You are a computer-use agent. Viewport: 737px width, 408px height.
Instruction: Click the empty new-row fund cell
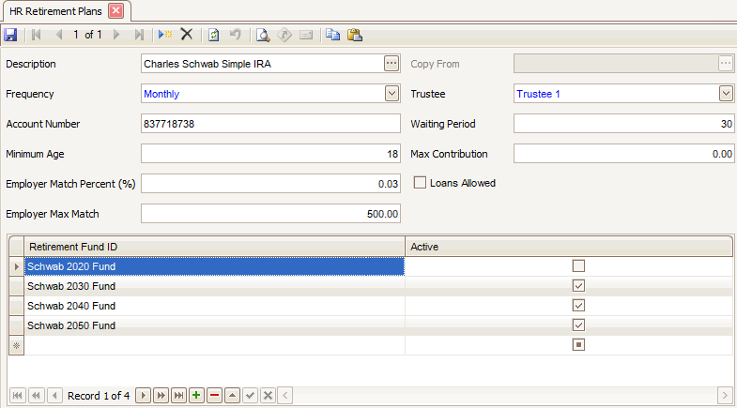[x=214, y=345]
